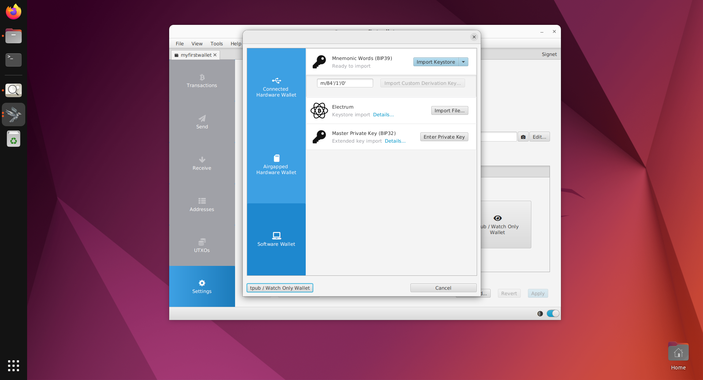Viewport: 703px width, 380px height.
Task: Select Connected Hardware Wallet option
Action: pyautogui.click(x=276, y=87)
